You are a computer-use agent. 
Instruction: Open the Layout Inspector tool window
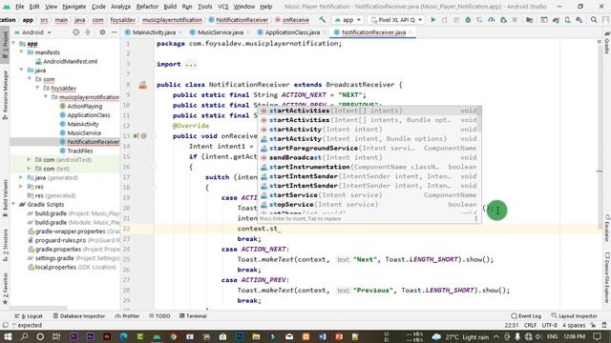(575, 315)
